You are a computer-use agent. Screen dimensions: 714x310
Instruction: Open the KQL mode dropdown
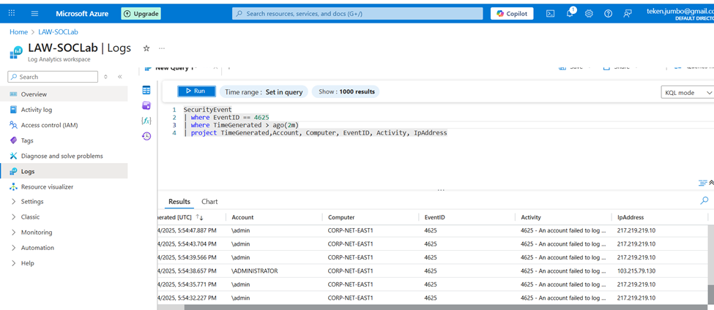(687, 92)
